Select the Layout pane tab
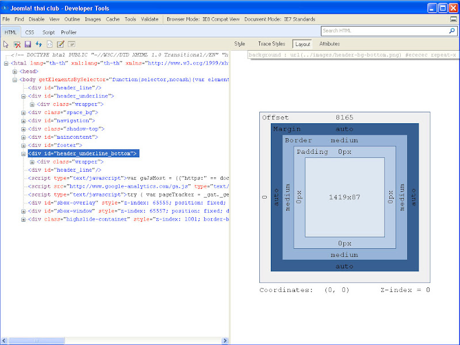 pyautogui.click(x=302, y=44)
